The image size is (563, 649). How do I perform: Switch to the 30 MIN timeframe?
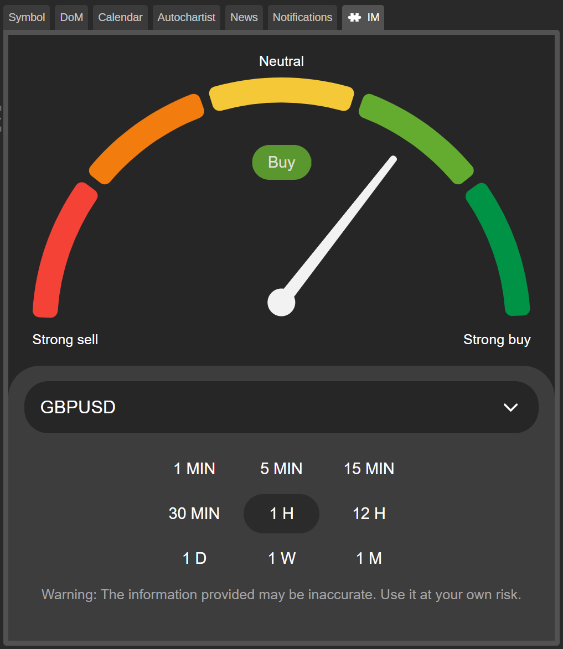point(194,513)
